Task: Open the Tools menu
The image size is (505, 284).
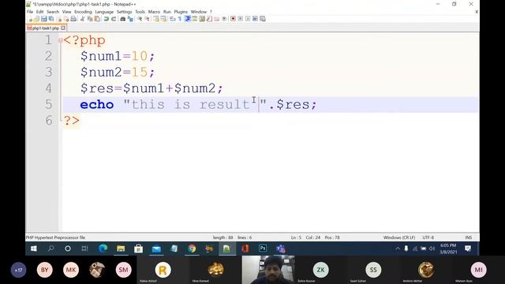Action: click(140, 12)
